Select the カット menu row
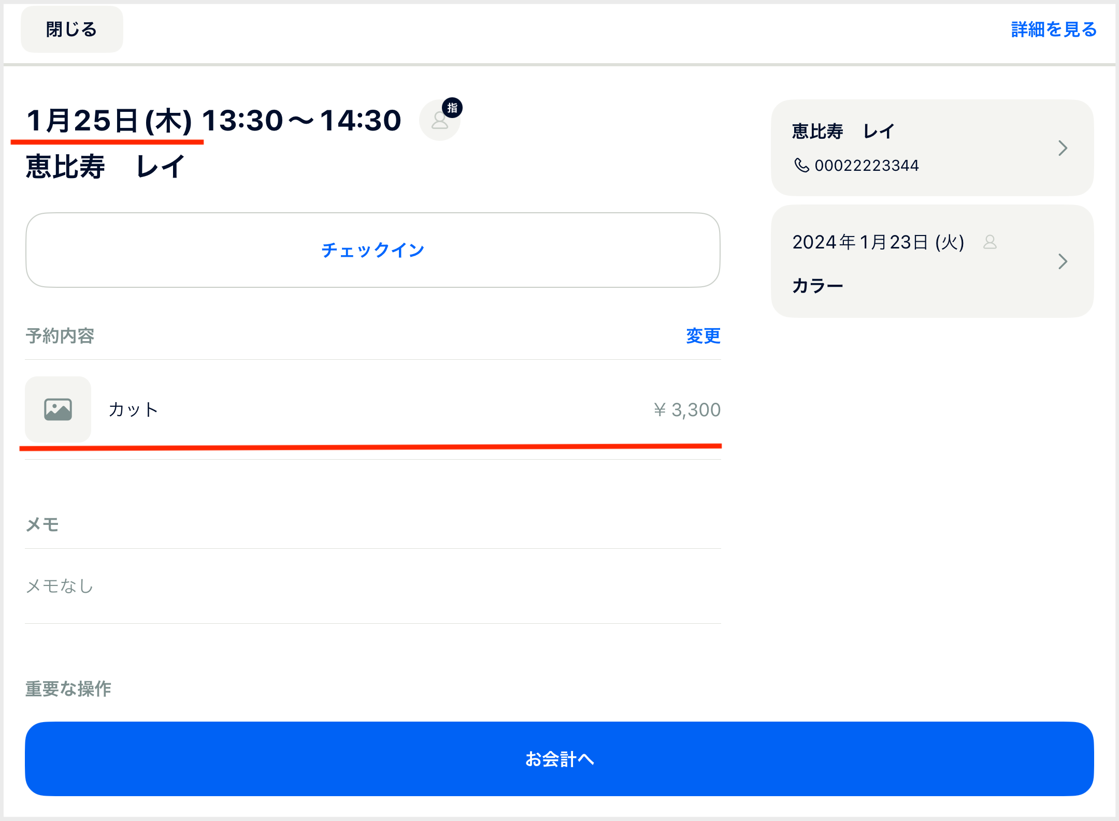 363,409
